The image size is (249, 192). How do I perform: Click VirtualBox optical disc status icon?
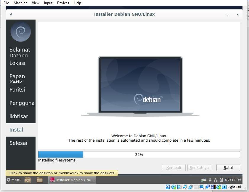(174, 187)
